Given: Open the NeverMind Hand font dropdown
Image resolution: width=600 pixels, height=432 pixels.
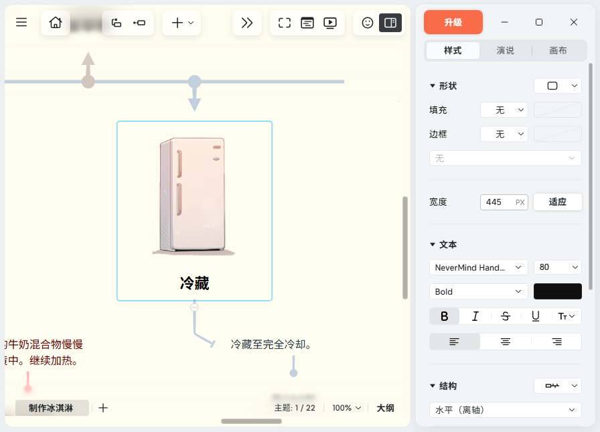Looking at the screenshot, I should 478,267.
